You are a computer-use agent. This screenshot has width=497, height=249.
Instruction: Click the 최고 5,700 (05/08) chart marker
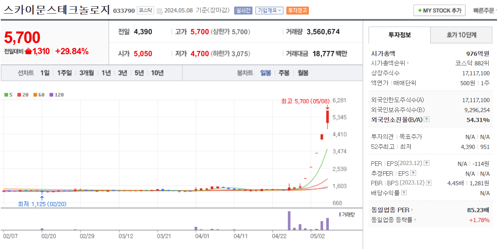305,101
